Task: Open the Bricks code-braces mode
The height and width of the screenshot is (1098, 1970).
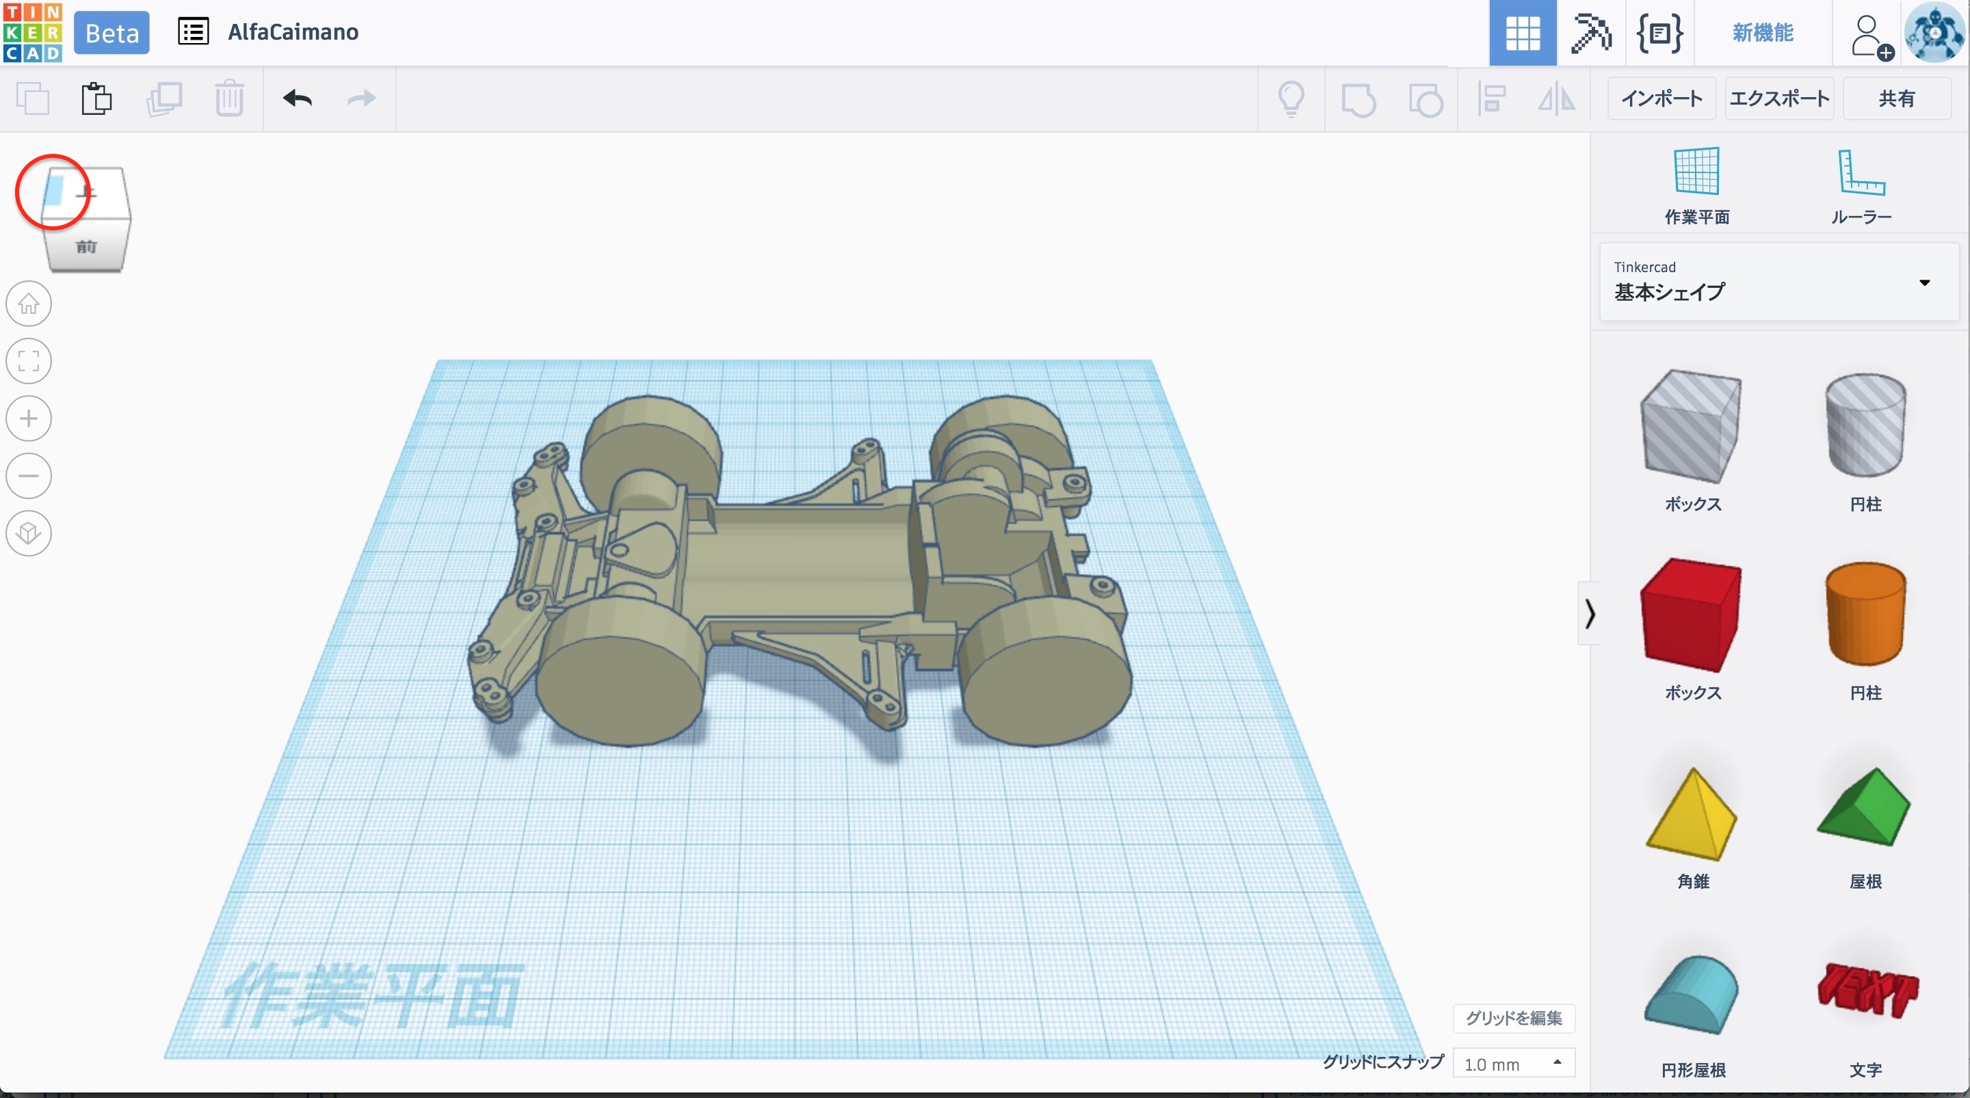Action: 1659,33
